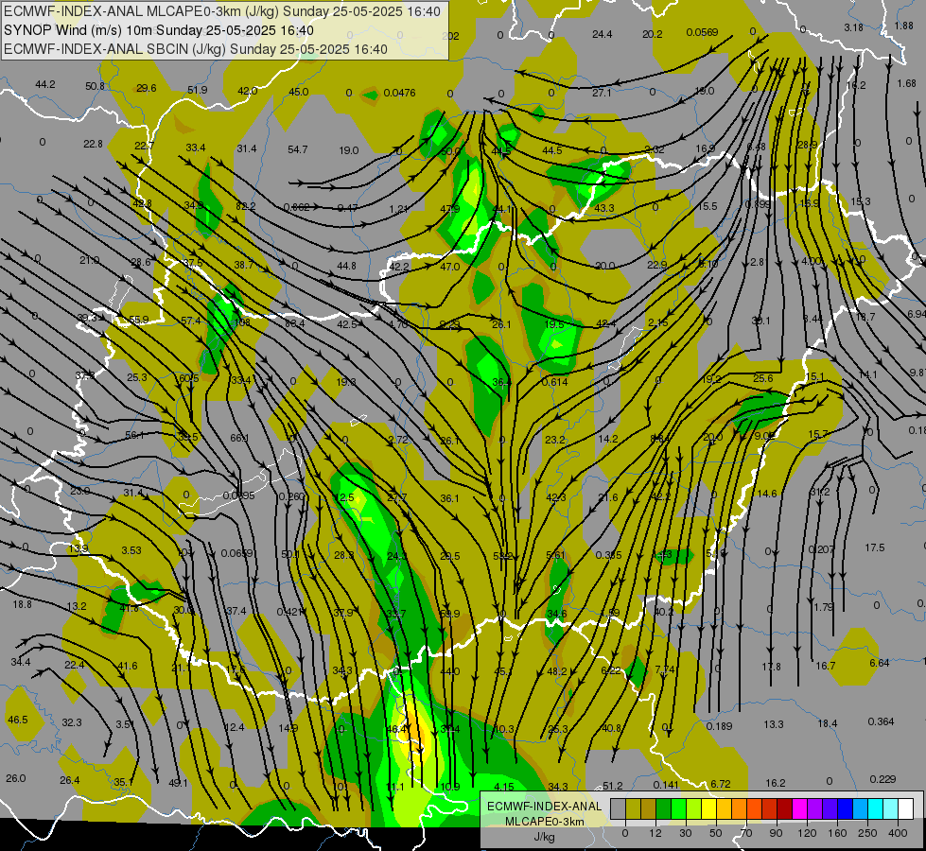
Task: Click the map value 54.7
Action: point(298,149)
